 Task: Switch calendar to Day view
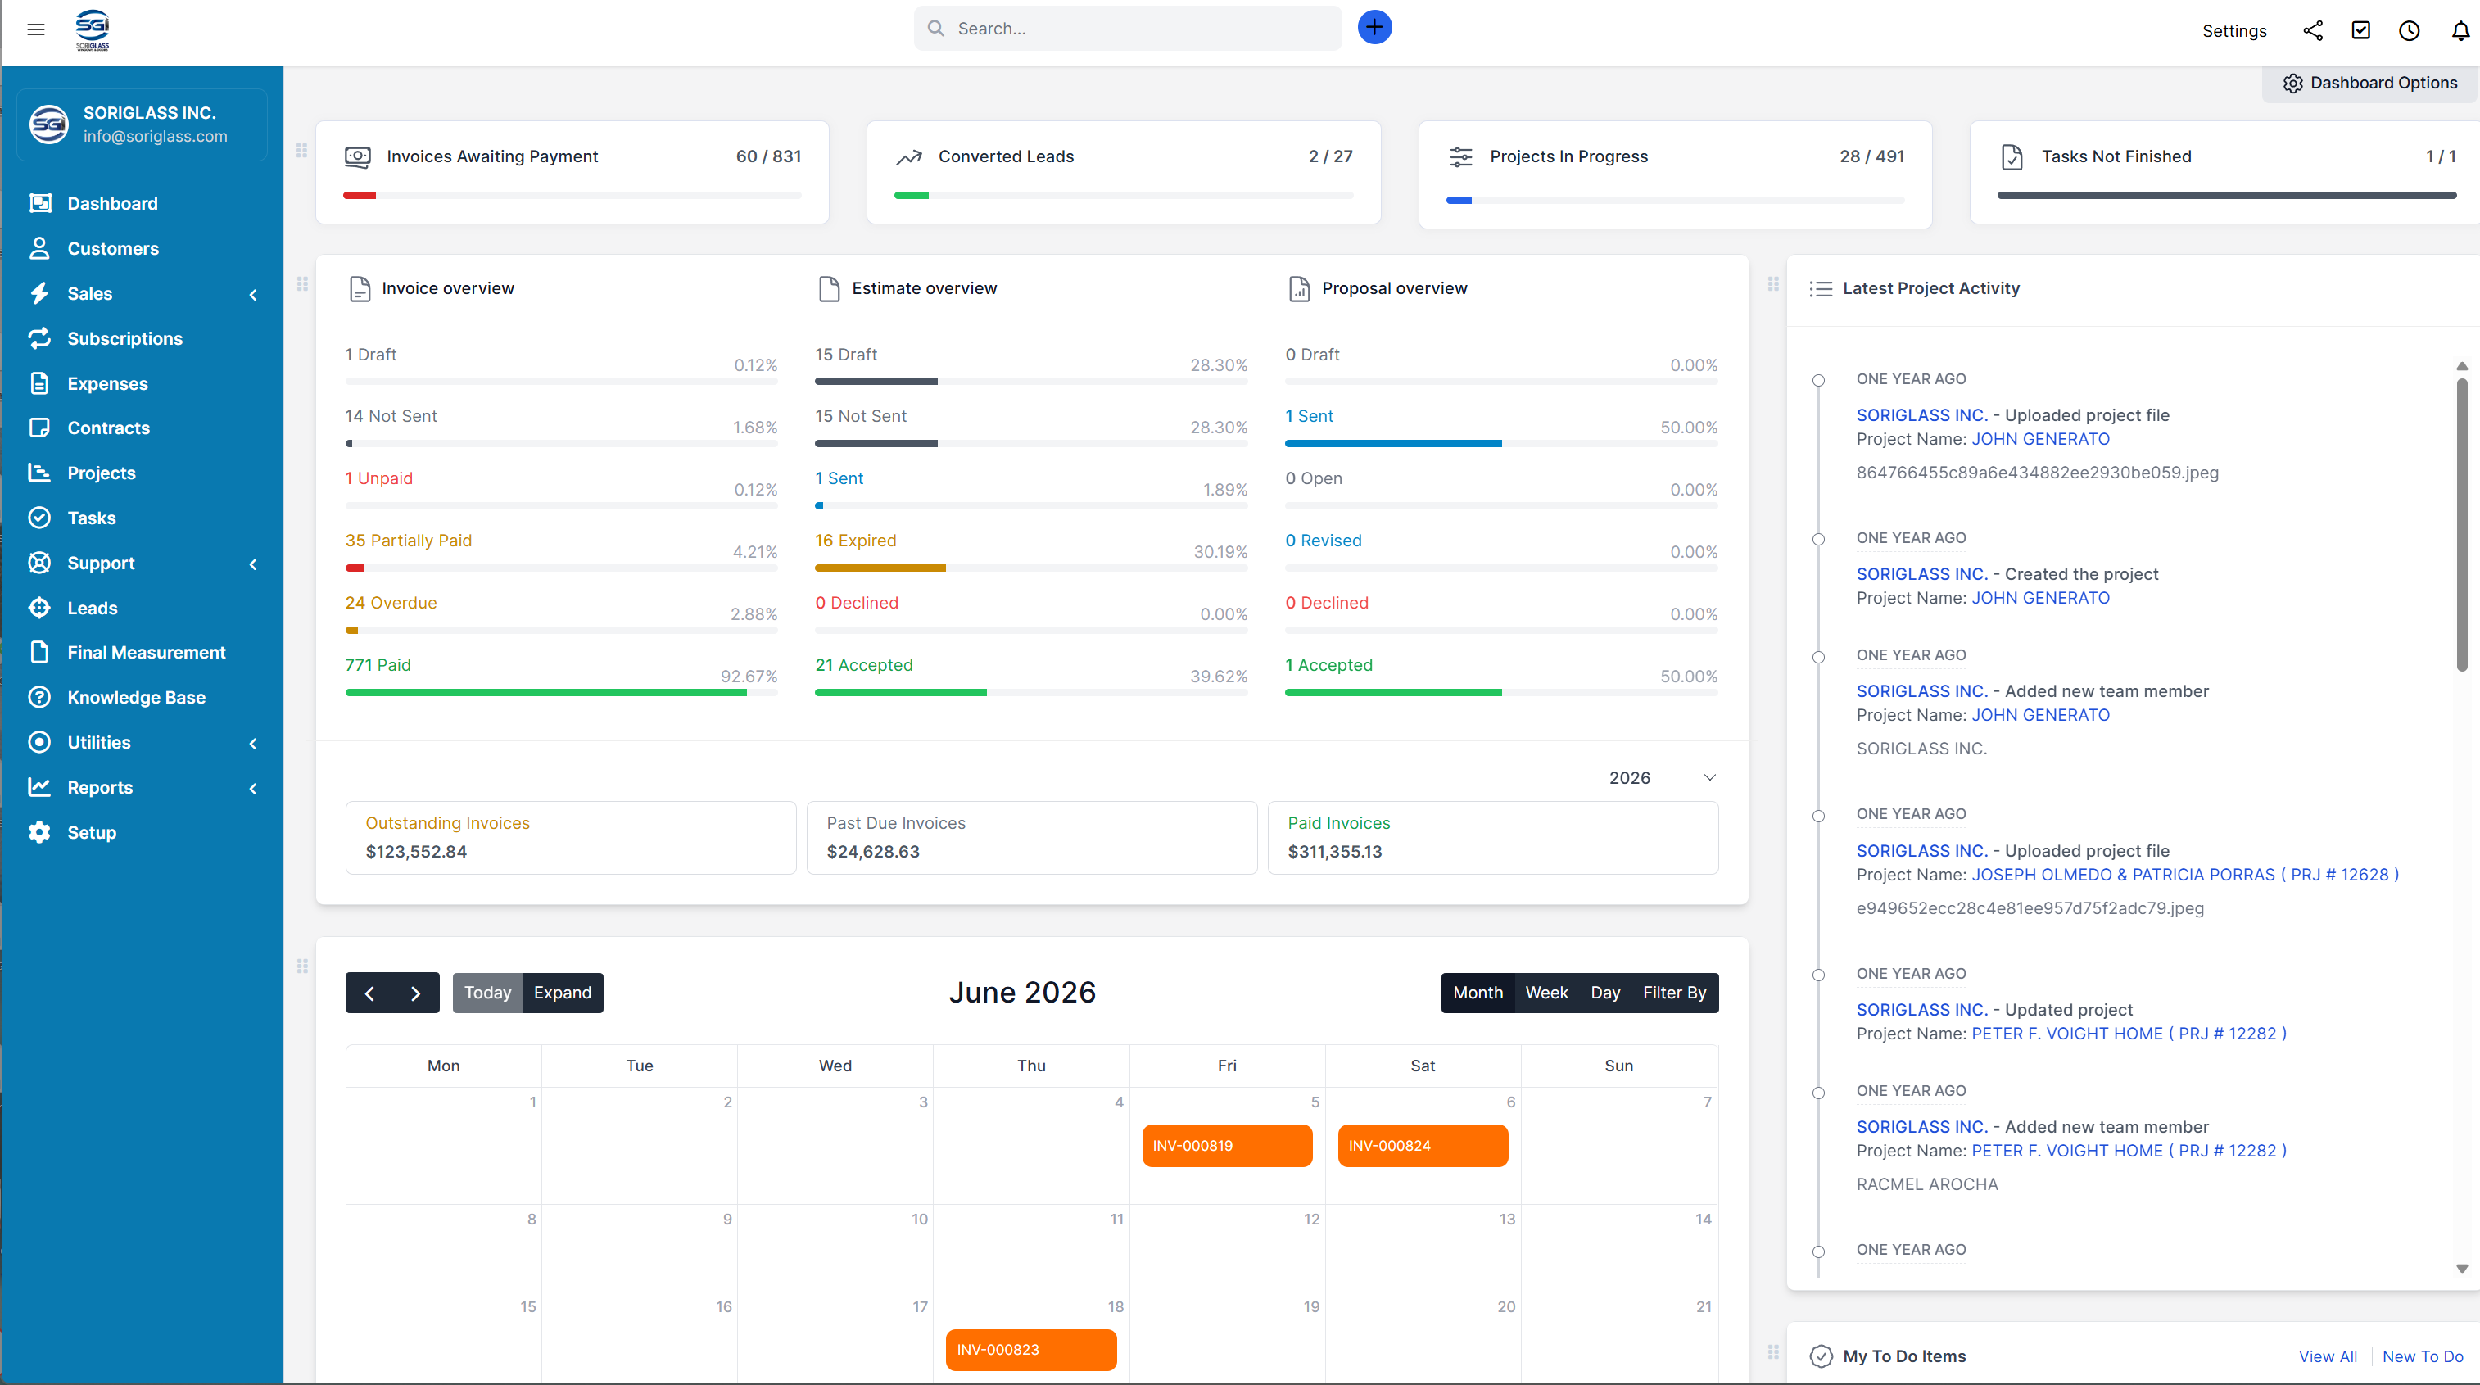[1605, 993]
